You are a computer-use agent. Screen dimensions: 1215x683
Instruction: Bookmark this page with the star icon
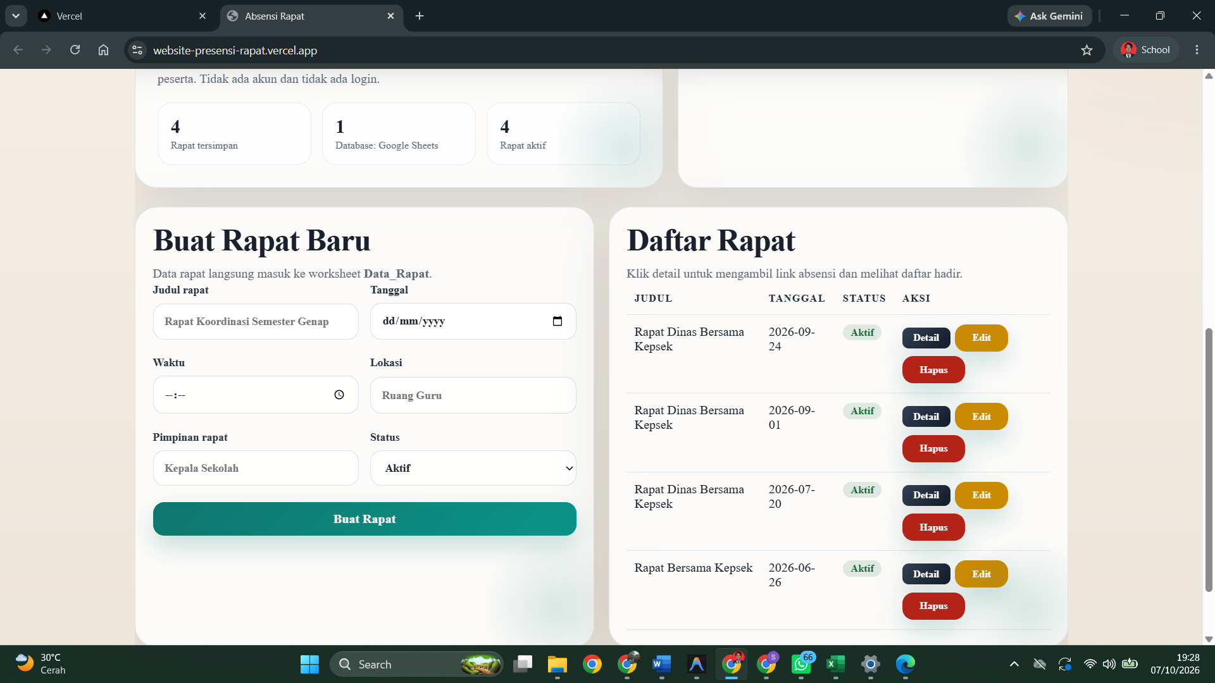(1087, 50)
